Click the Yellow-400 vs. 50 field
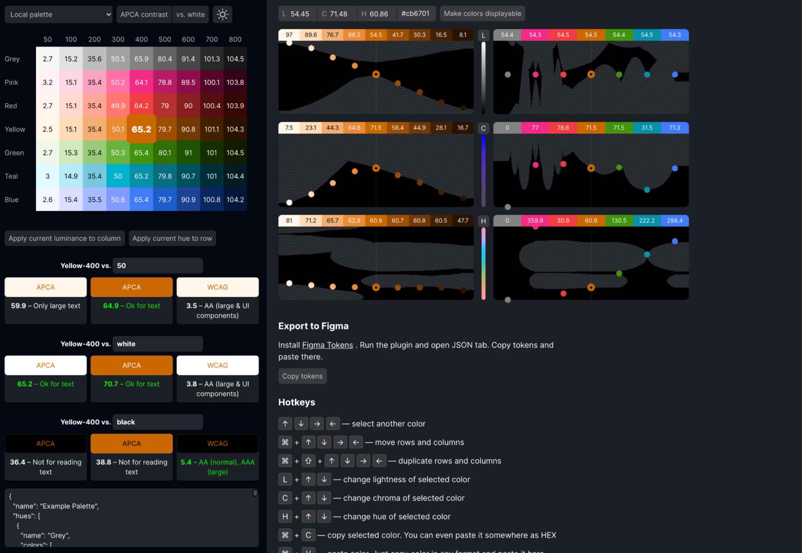The width and height of the screenshot is (802, 553). (x=157, y=266)
